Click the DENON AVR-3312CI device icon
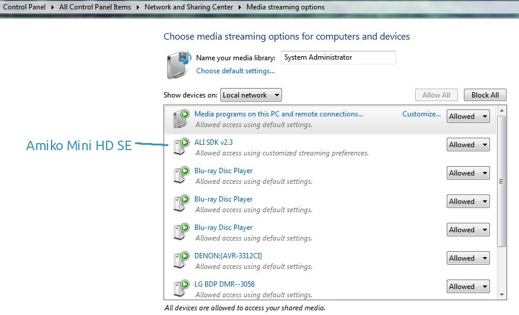The height and width of the screenshot is (315, 519). click(x=180, y=261)
